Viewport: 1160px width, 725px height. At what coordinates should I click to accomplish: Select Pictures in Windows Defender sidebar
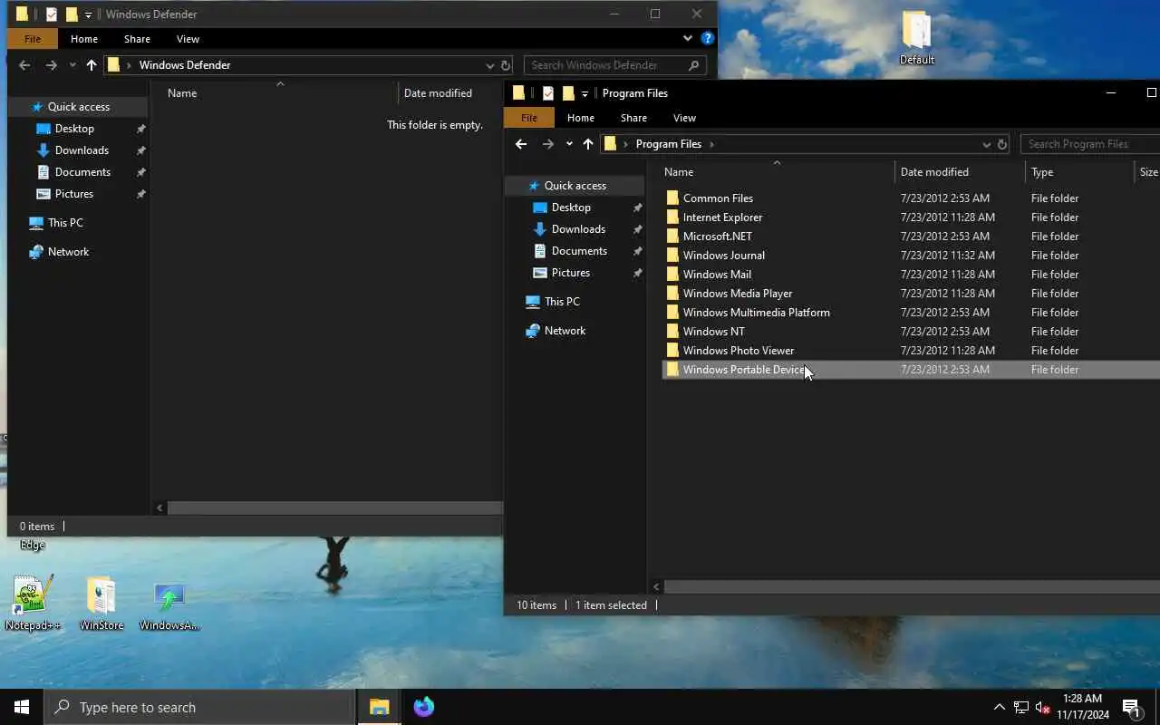click(x=73, y=194)
